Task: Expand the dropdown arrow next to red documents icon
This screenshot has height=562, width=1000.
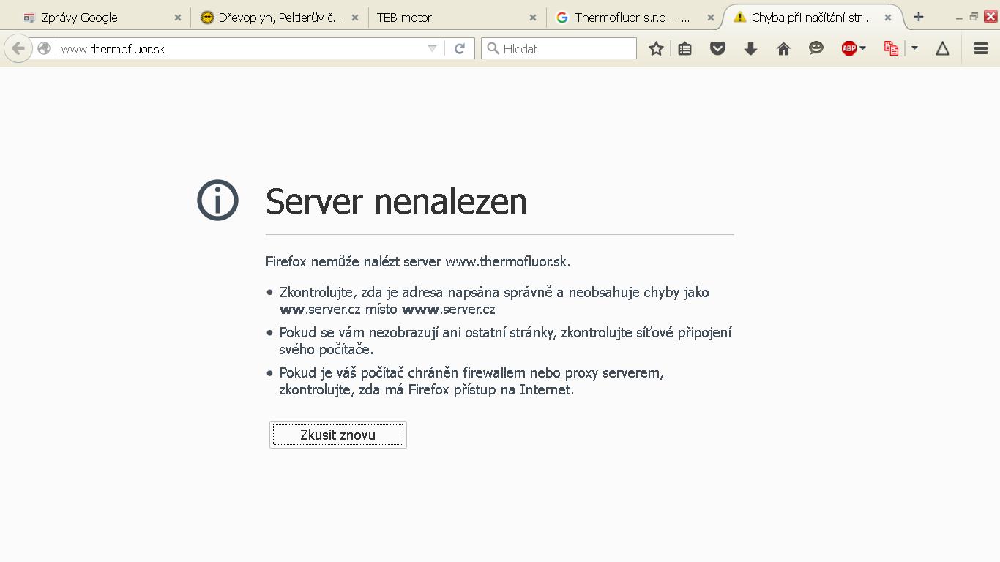Action: (x=914, y=48)
